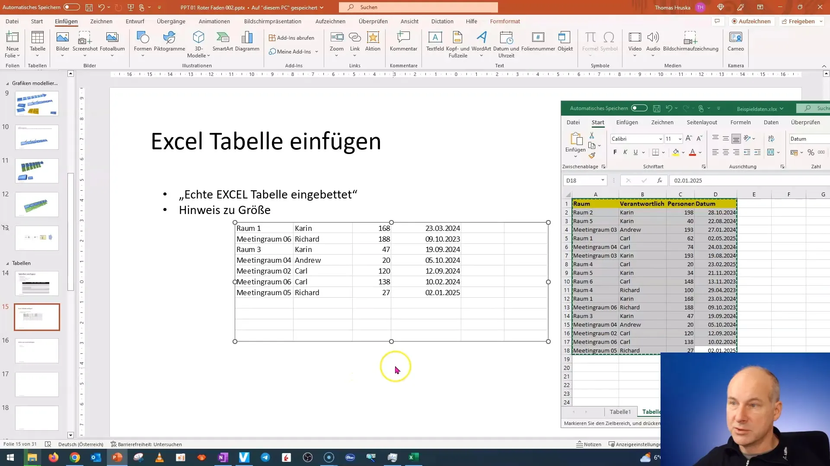
Task: Open Excel font name Calibri dropdown
Action: coord(661,139)
